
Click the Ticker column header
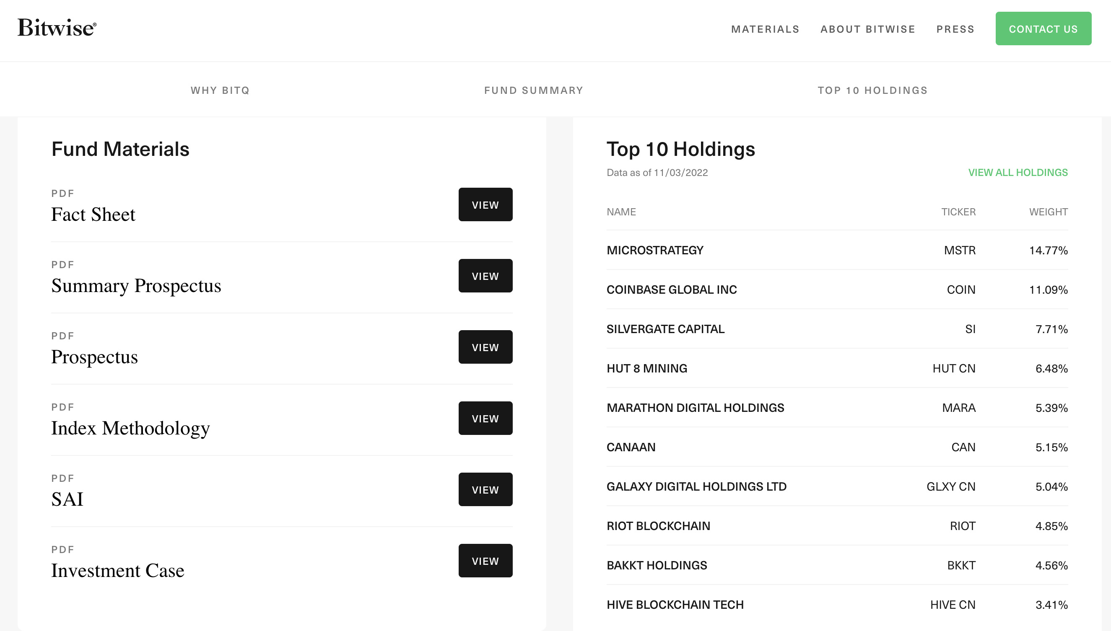tap(958, 212)
